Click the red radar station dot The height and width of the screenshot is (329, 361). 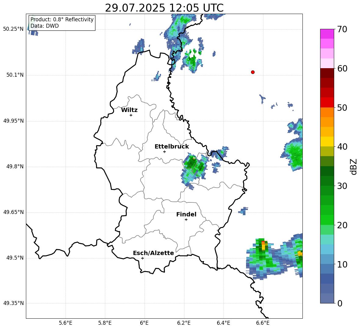click(x=252, y=72)
